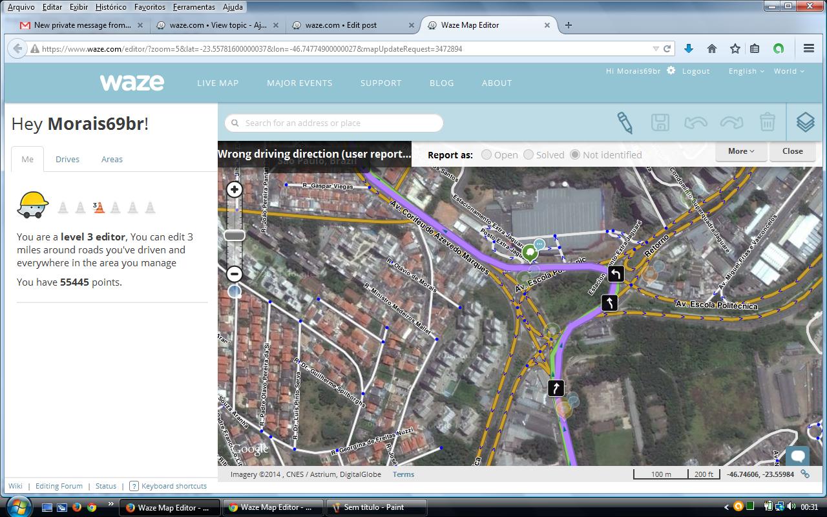
Task: Click the undo arrow icon
Action: click(695, 122)
